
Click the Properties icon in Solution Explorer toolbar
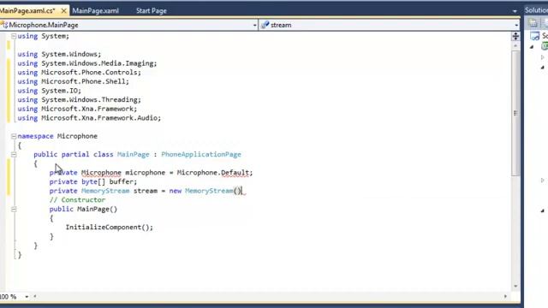(533, 23)
